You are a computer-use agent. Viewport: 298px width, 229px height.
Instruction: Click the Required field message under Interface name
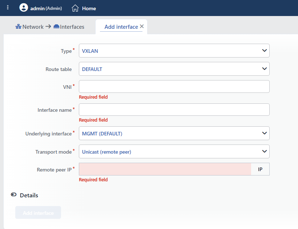(x=93, y=120)
